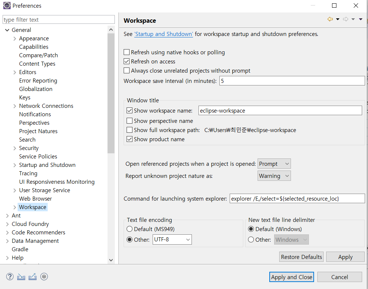The image size is (368, 289).
Task: Select Other line delimiter radio button
Action: tap(251, 239)
